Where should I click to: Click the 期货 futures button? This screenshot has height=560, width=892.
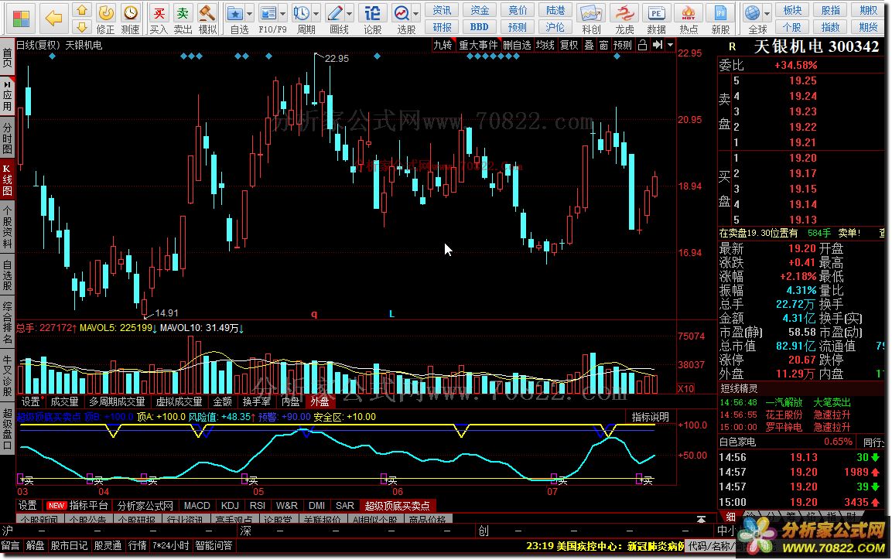click(868, 27)
